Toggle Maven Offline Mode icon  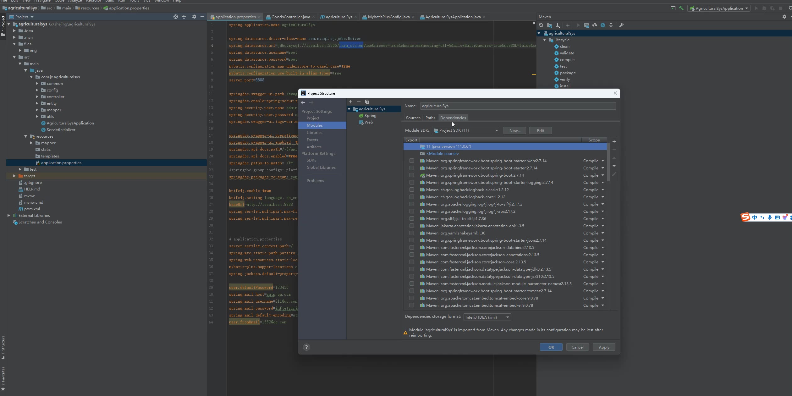tap(595, 25)
